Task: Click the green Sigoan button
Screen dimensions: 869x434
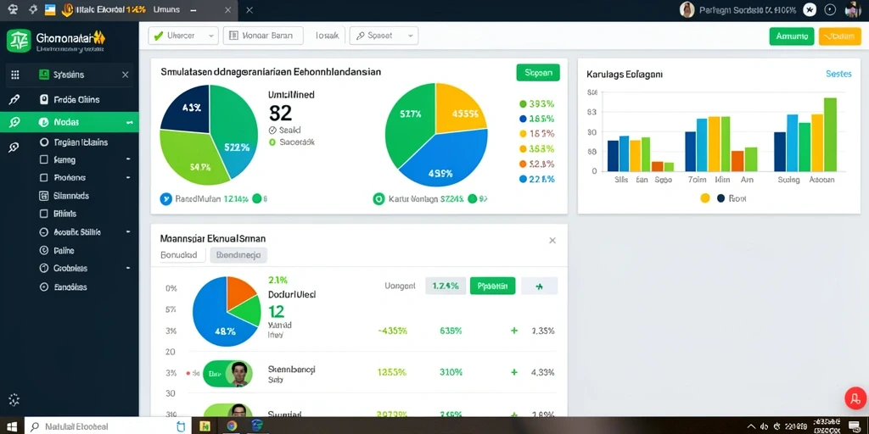Action: 537,73
